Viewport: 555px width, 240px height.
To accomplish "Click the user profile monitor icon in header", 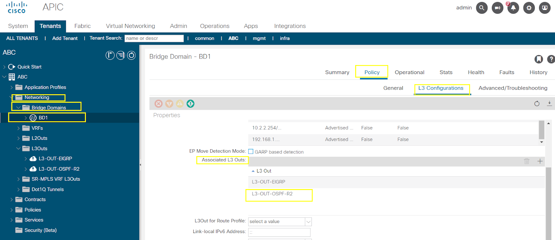I will click(x=545, y=8).
